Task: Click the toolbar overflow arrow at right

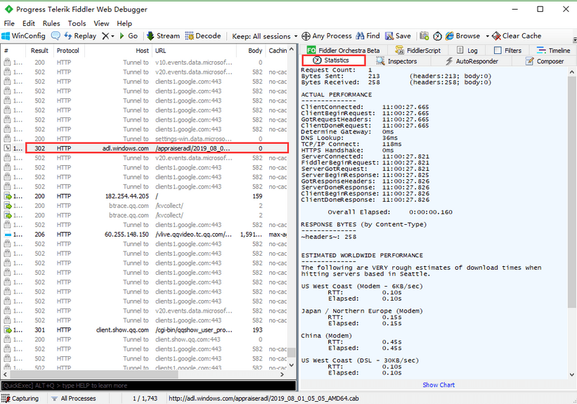Action: point(574,39)
